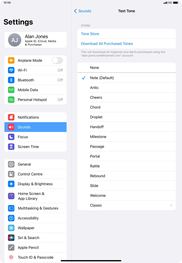Select Display & Brightness in the sidebar
Image resolution: width=182 pixels, height=263 pixels.
point(35,184)
